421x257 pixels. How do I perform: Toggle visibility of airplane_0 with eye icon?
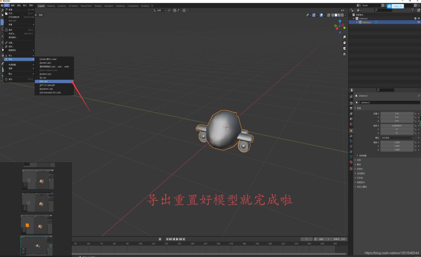pyautogui.click(x=419, y=22)
